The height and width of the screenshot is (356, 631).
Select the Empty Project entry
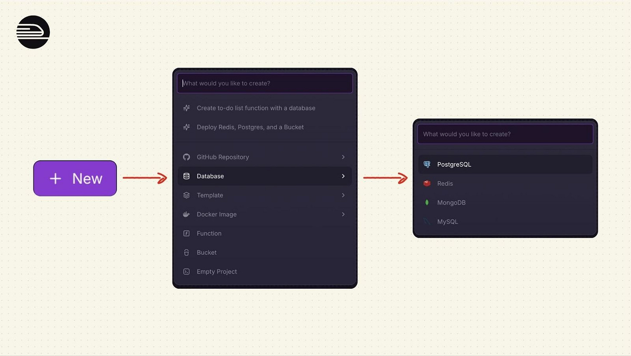pos(265,271)
